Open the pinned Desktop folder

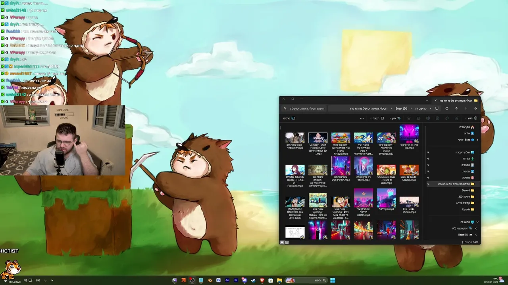tap(464, 152)
